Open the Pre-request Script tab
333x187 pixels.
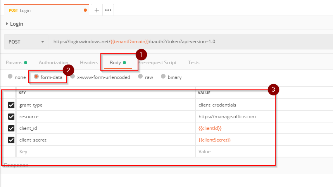pos(157,63)
